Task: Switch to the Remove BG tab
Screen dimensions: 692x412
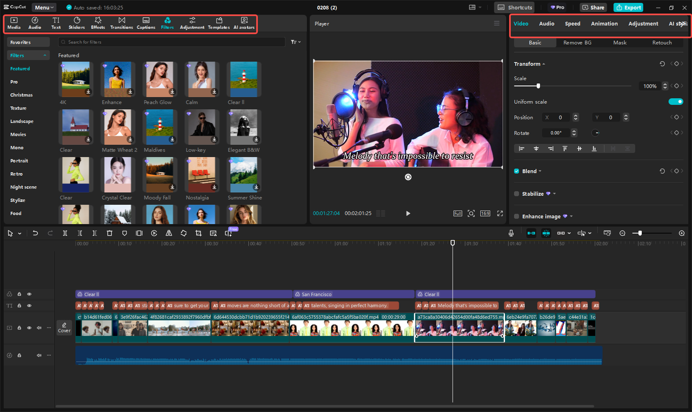Action: [577, 42]
